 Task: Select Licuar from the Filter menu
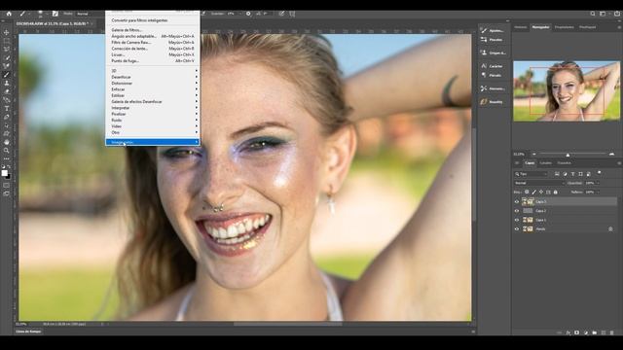(x=153, y=54)
